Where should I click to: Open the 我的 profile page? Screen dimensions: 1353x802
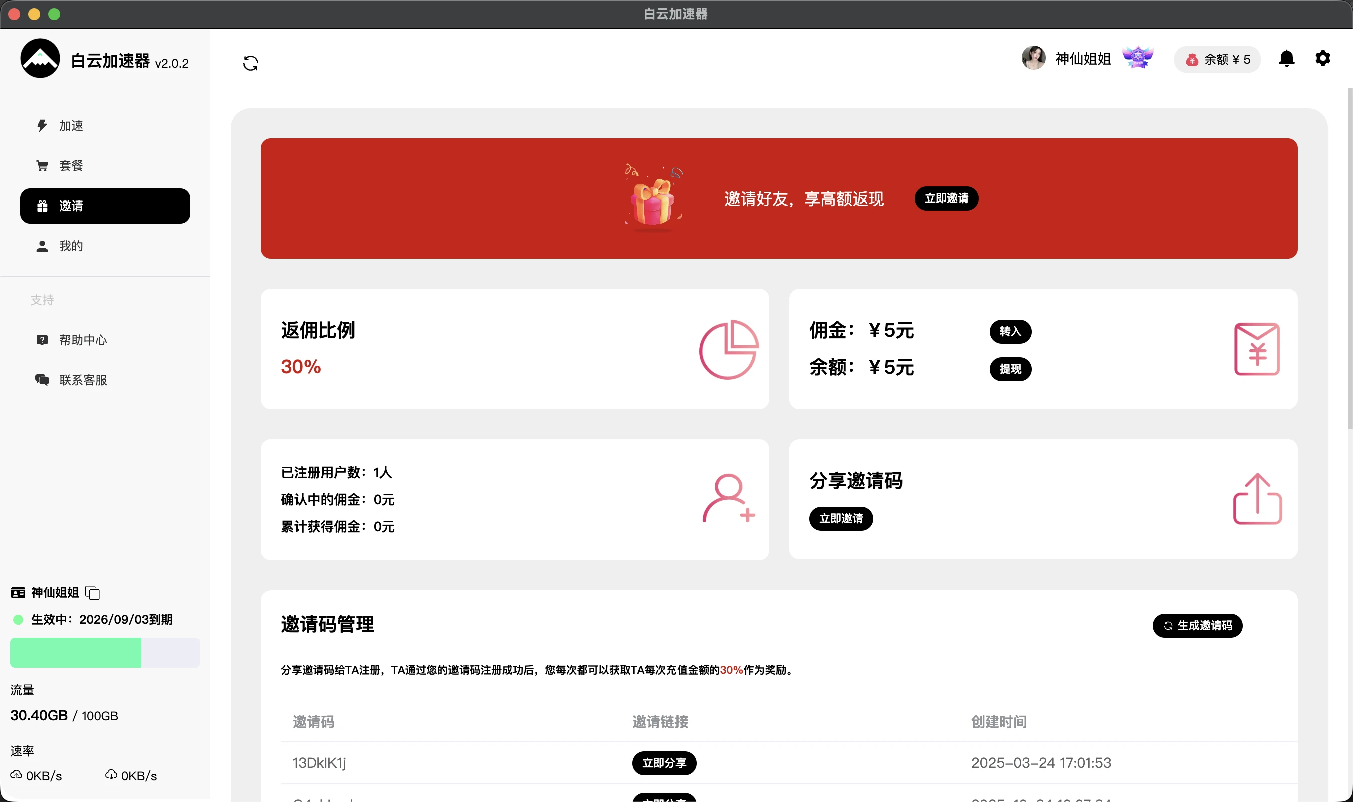point(71,246)
